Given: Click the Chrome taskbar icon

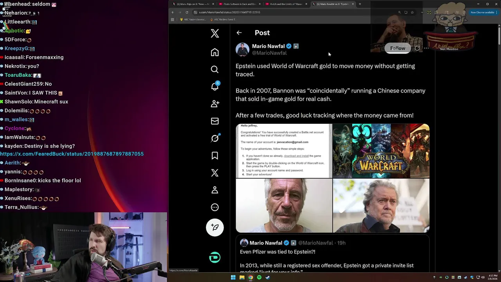Looking at the screenshot, I should point(250,277).
